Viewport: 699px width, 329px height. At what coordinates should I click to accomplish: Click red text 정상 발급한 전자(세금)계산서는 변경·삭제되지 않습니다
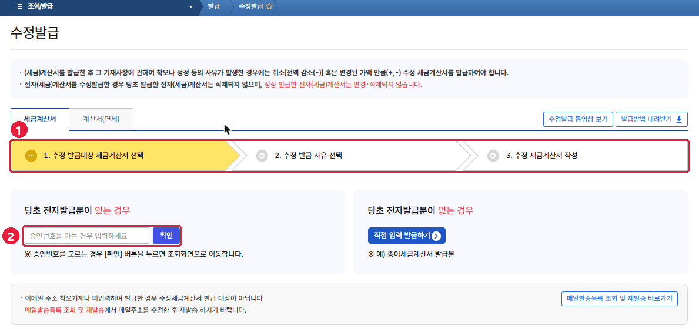coord(343,84)
